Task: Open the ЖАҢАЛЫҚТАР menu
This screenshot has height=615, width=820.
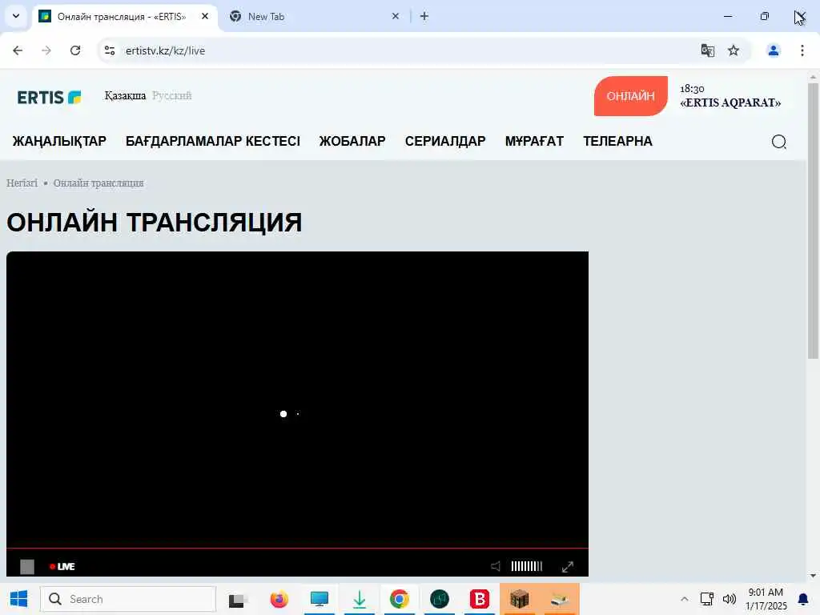Action: pos(59,141)
